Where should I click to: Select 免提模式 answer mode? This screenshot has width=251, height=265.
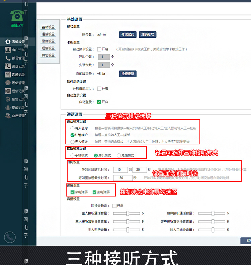(119, 155)
